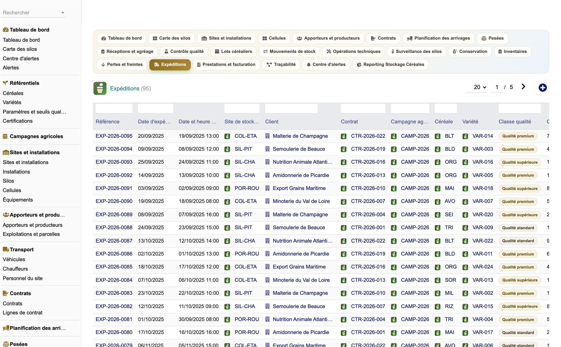Open Pertes et freintes tab
561x347 pixels.
click(122, 65)
